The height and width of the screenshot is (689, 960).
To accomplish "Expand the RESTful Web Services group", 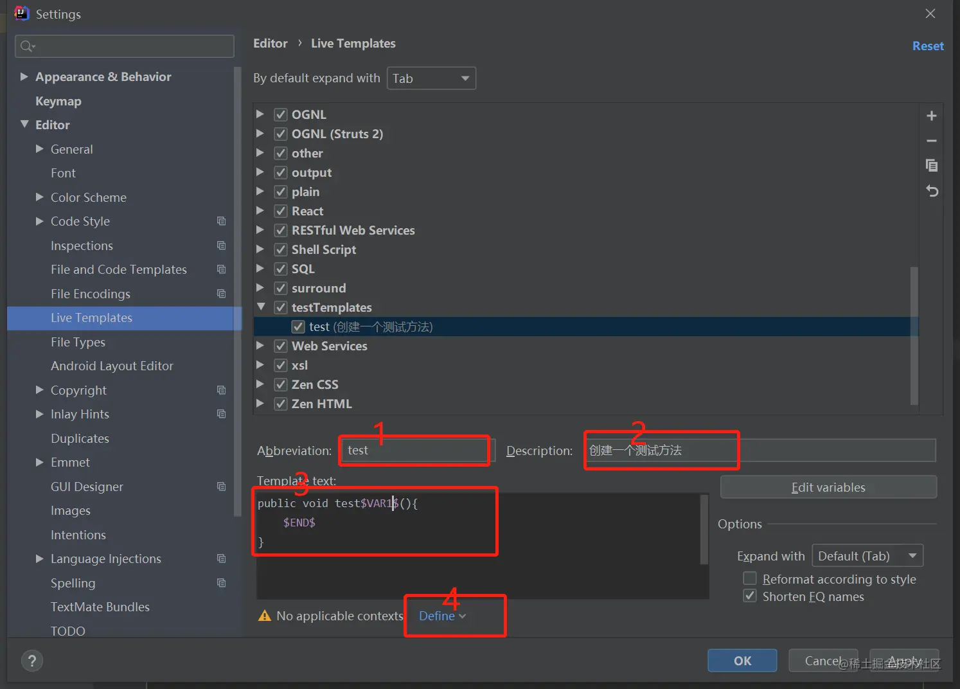I will click(x=260, y=229).
